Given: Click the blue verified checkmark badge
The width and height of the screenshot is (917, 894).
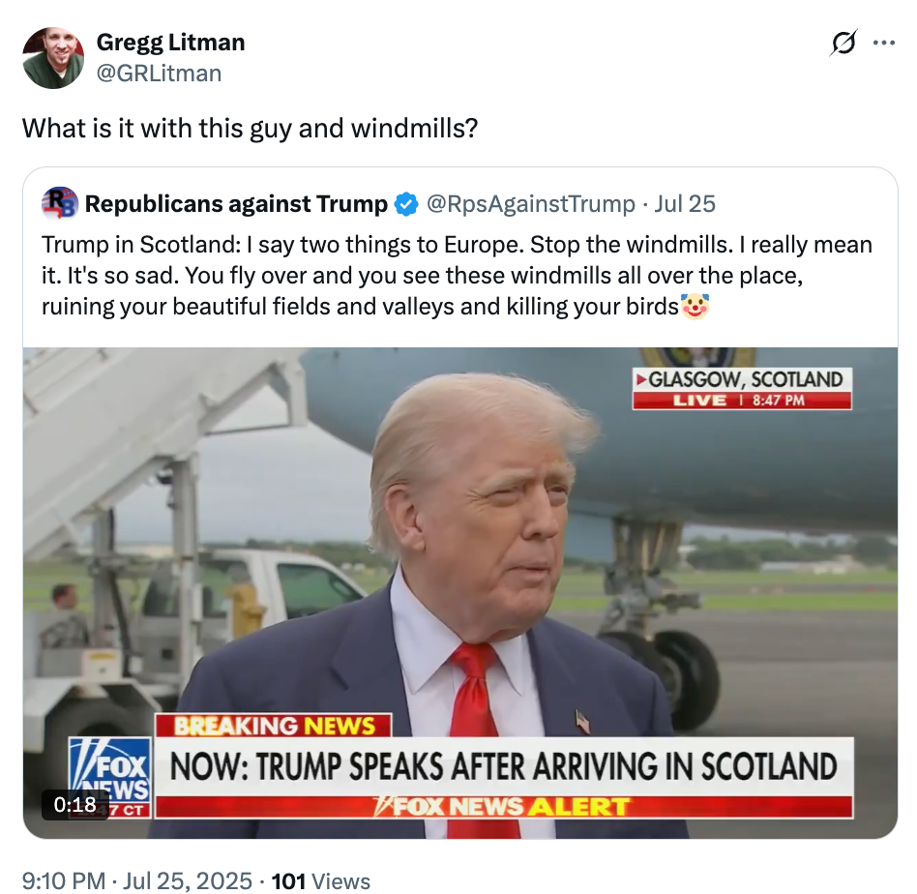Looking at the screenshot, I should 407,204.
